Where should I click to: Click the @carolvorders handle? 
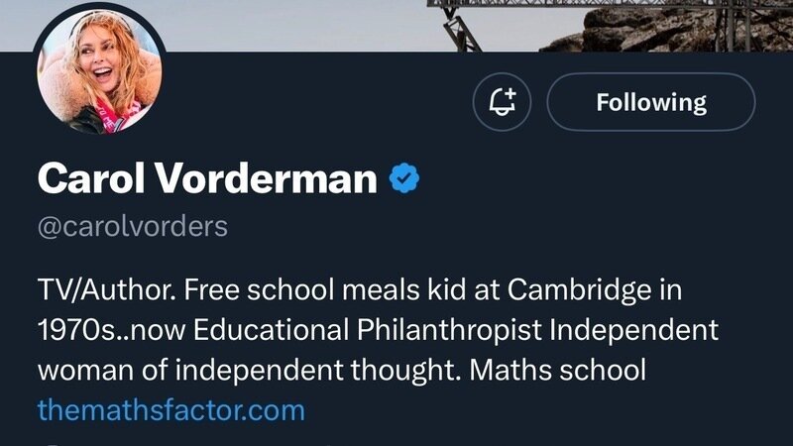(x=132, y=226)
